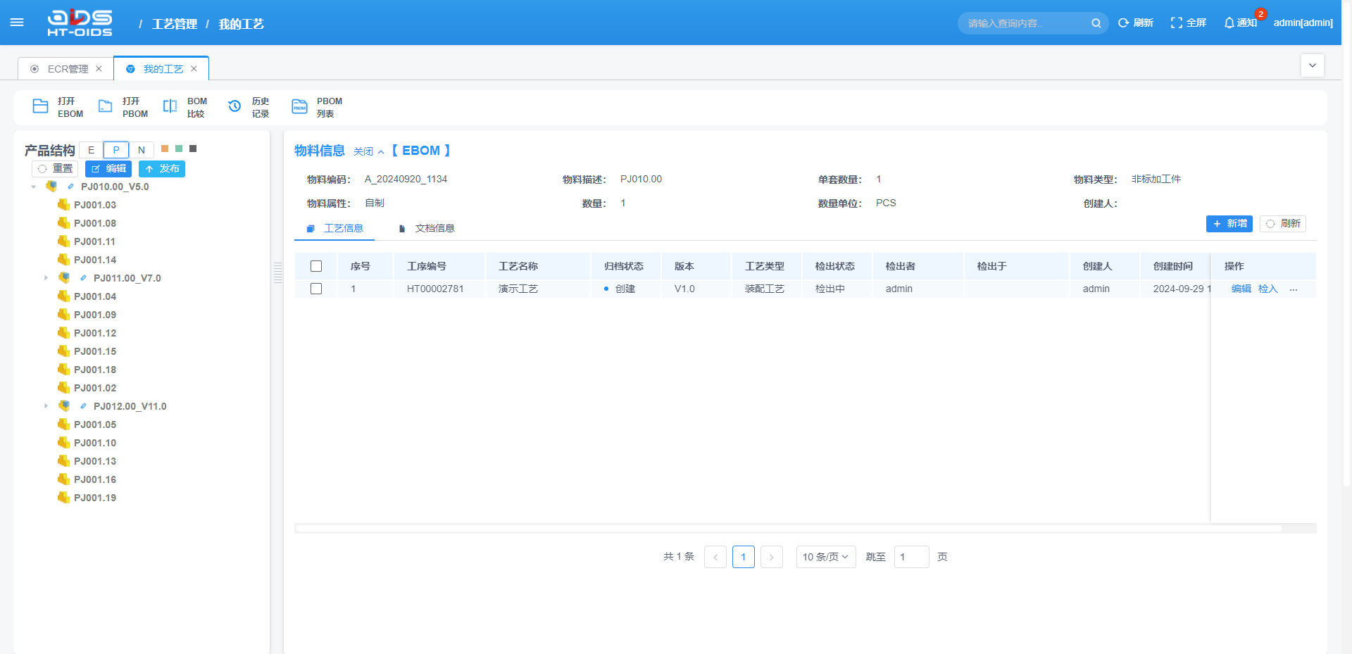1352x654 pixels.
Task: Click the hamburger menu icon
Action: click(17, 23)
